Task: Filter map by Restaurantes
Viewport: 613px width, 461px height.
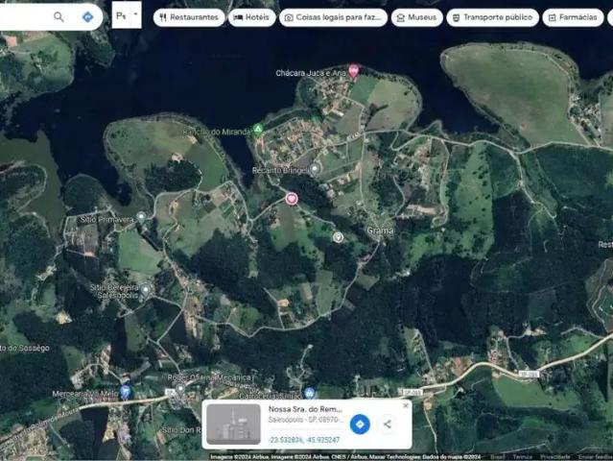Action: tap(189, 17)
